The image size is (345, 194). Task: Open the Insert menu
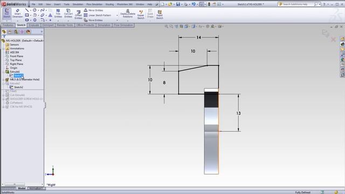coord(57,4)
